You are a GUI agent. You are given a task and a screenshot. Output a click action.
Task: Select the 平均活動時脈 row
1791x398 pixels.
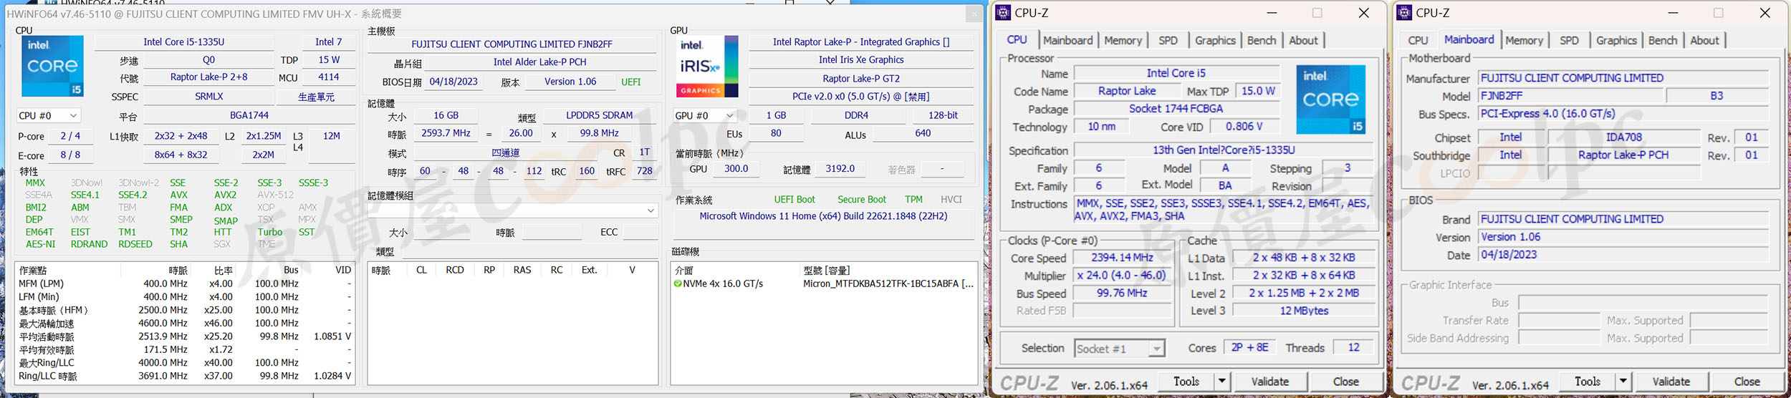coord(186,336)
